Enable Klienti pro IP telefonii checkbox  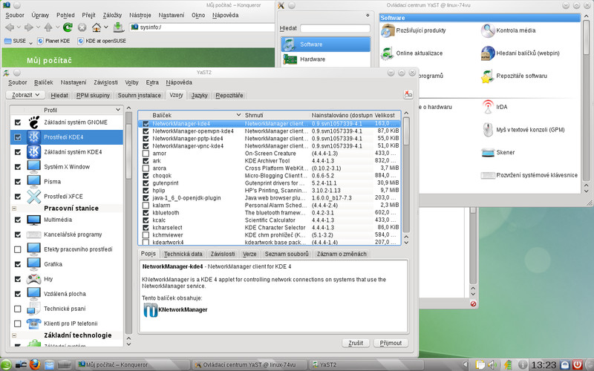pos(17,324)
